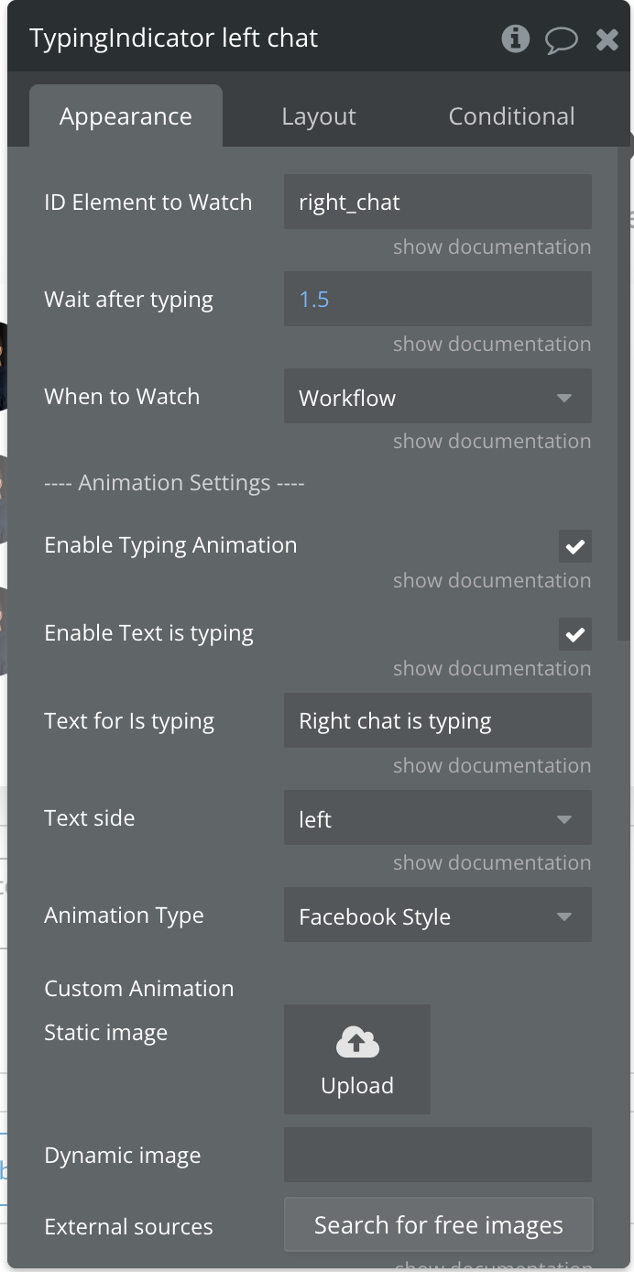Click the Dynamic image input box
The height and width of the screenshot is (1272, 634).
click(438, 1155)
